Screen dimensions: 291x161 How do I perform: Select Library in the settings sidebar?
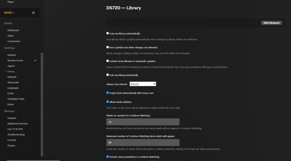11,71
